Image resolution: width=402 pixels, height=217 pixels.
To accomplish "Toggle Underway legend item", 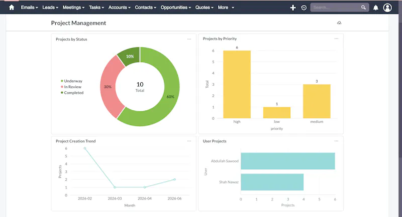I will [71, 81].
